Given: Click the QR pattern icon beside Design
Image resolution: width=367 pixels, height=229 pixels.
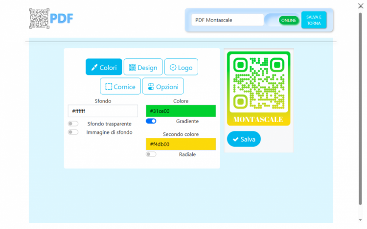Looking at the screenshot, I should [x=132, y=68].
